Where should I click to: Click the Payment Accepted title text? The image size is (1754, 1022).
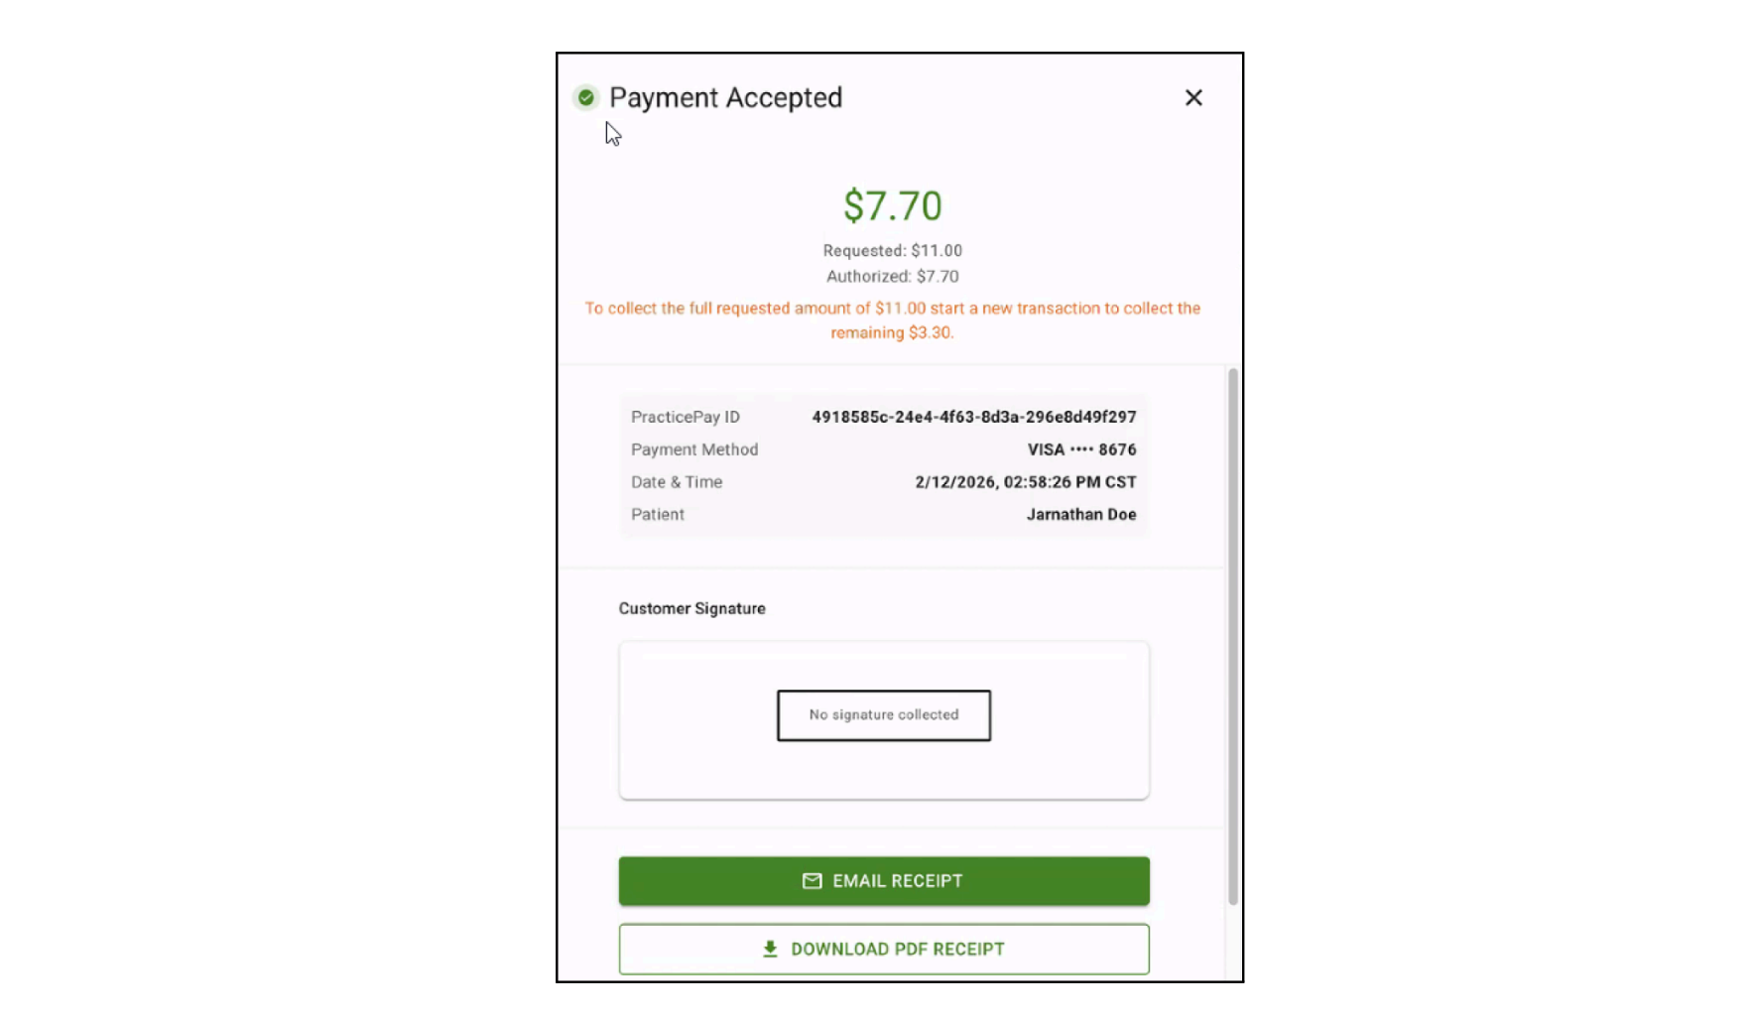point(726,97)
